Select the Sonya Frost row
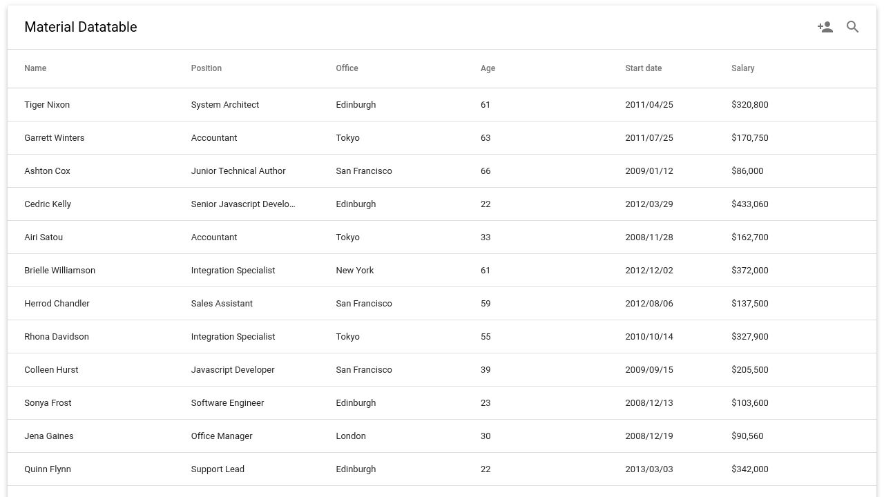 click(x=442, y=403)
